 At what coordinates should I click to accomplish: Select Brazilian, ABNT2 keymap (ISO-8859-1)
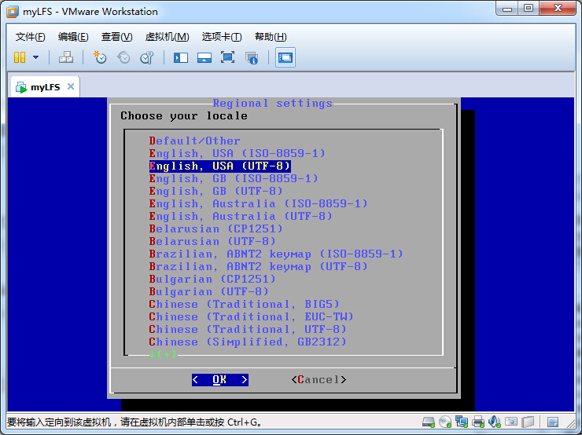point(276,254)
